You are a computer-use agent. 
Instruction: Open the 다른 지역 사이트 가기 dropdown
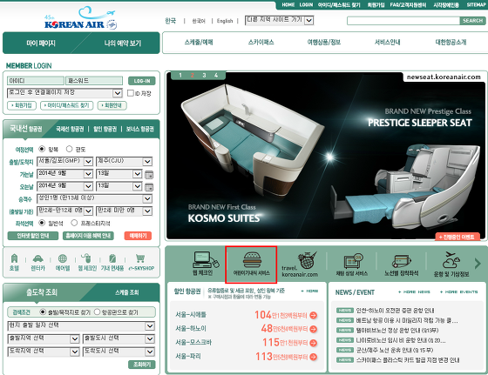coord(279,21)
